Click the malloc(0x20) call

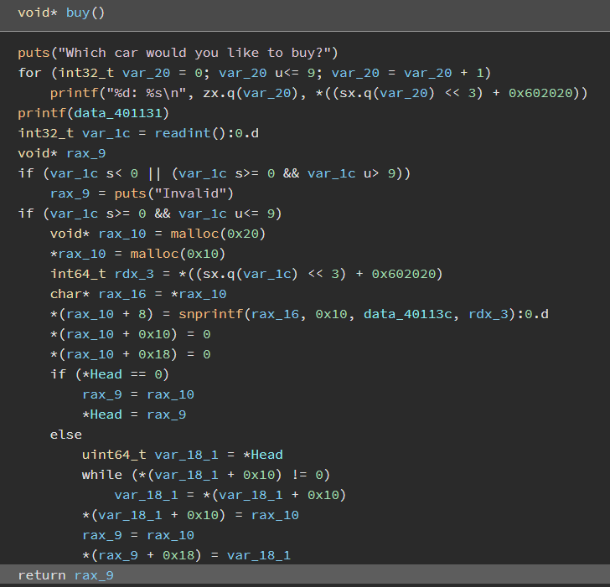[218, 234]
